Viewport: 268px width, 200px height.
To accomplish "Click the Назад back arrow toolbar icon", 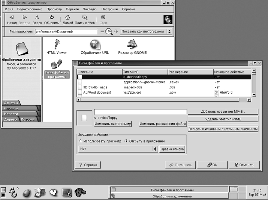I will tap(11, 17).
